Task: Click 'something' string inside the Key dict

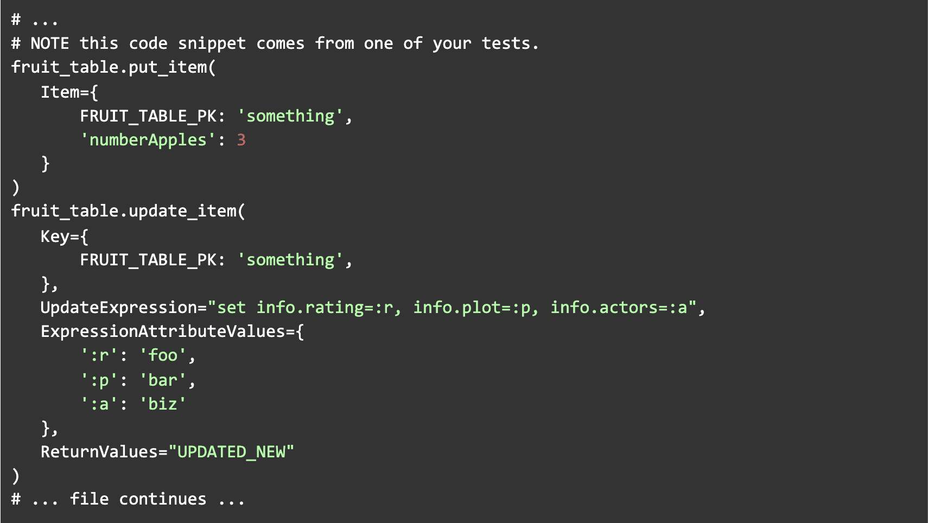Action: (290, 260)
